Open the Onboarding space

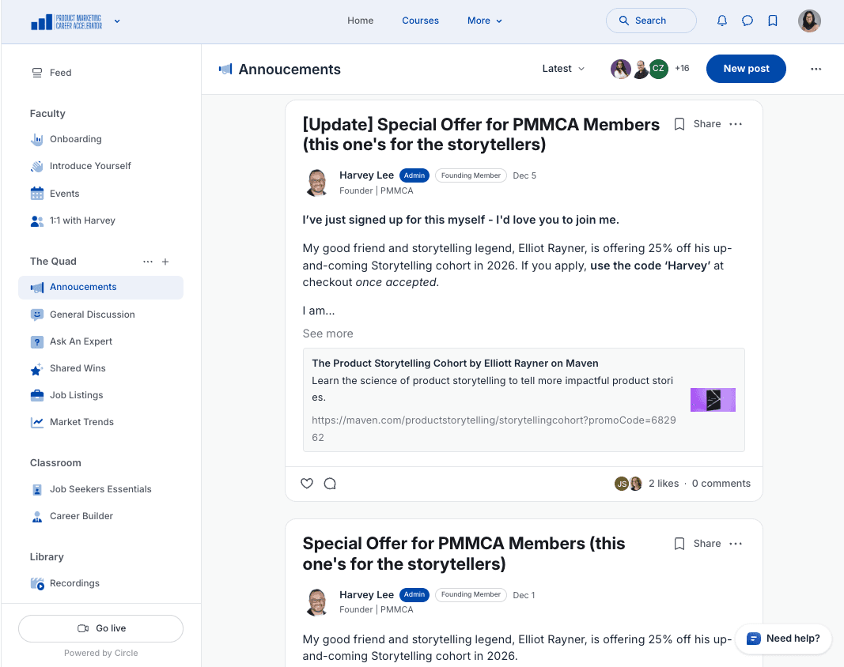(100, 139)
